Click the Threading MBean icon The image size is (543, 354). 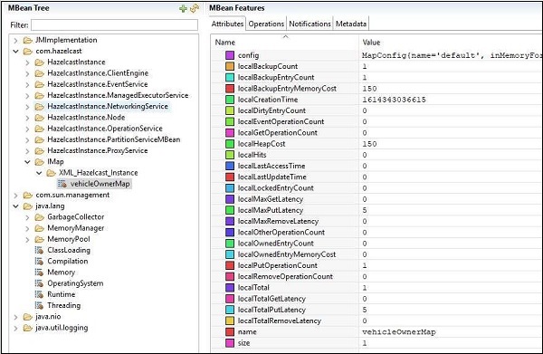pos(39,305)
